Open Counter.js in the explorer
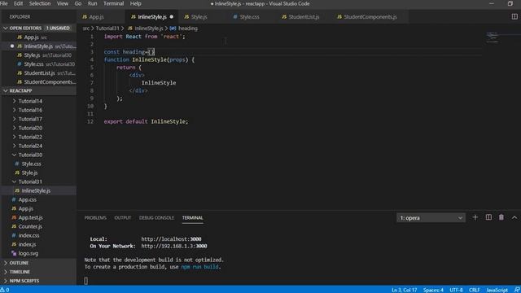Screen dimensions: 521x293 point(30,226)
